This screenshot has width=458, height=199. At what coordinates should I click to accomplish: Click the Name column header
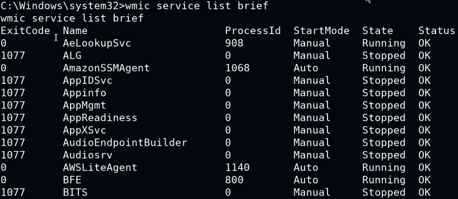pos(75,30)
